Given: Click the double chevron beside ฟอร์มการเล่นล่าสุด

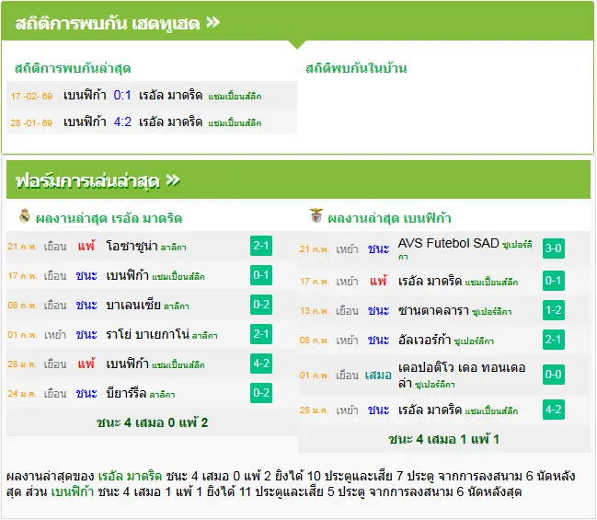Looking at the screenshot, I should point(173,179).
